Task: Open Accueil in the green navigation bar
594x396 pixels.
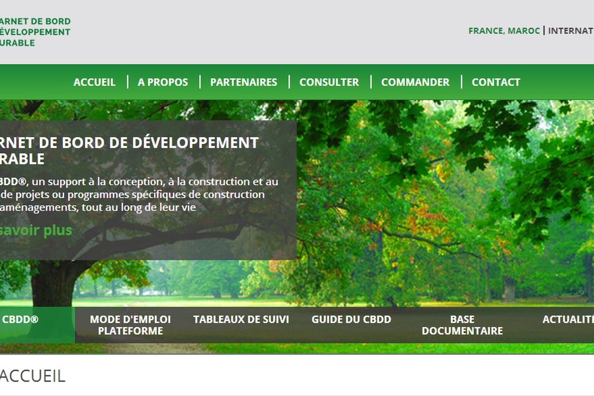Action: point(94,82)
